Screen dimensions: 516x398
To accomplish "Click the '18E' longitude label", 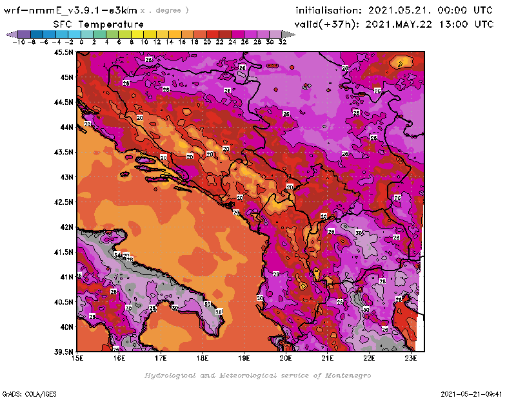I will [x=203, y=358].
